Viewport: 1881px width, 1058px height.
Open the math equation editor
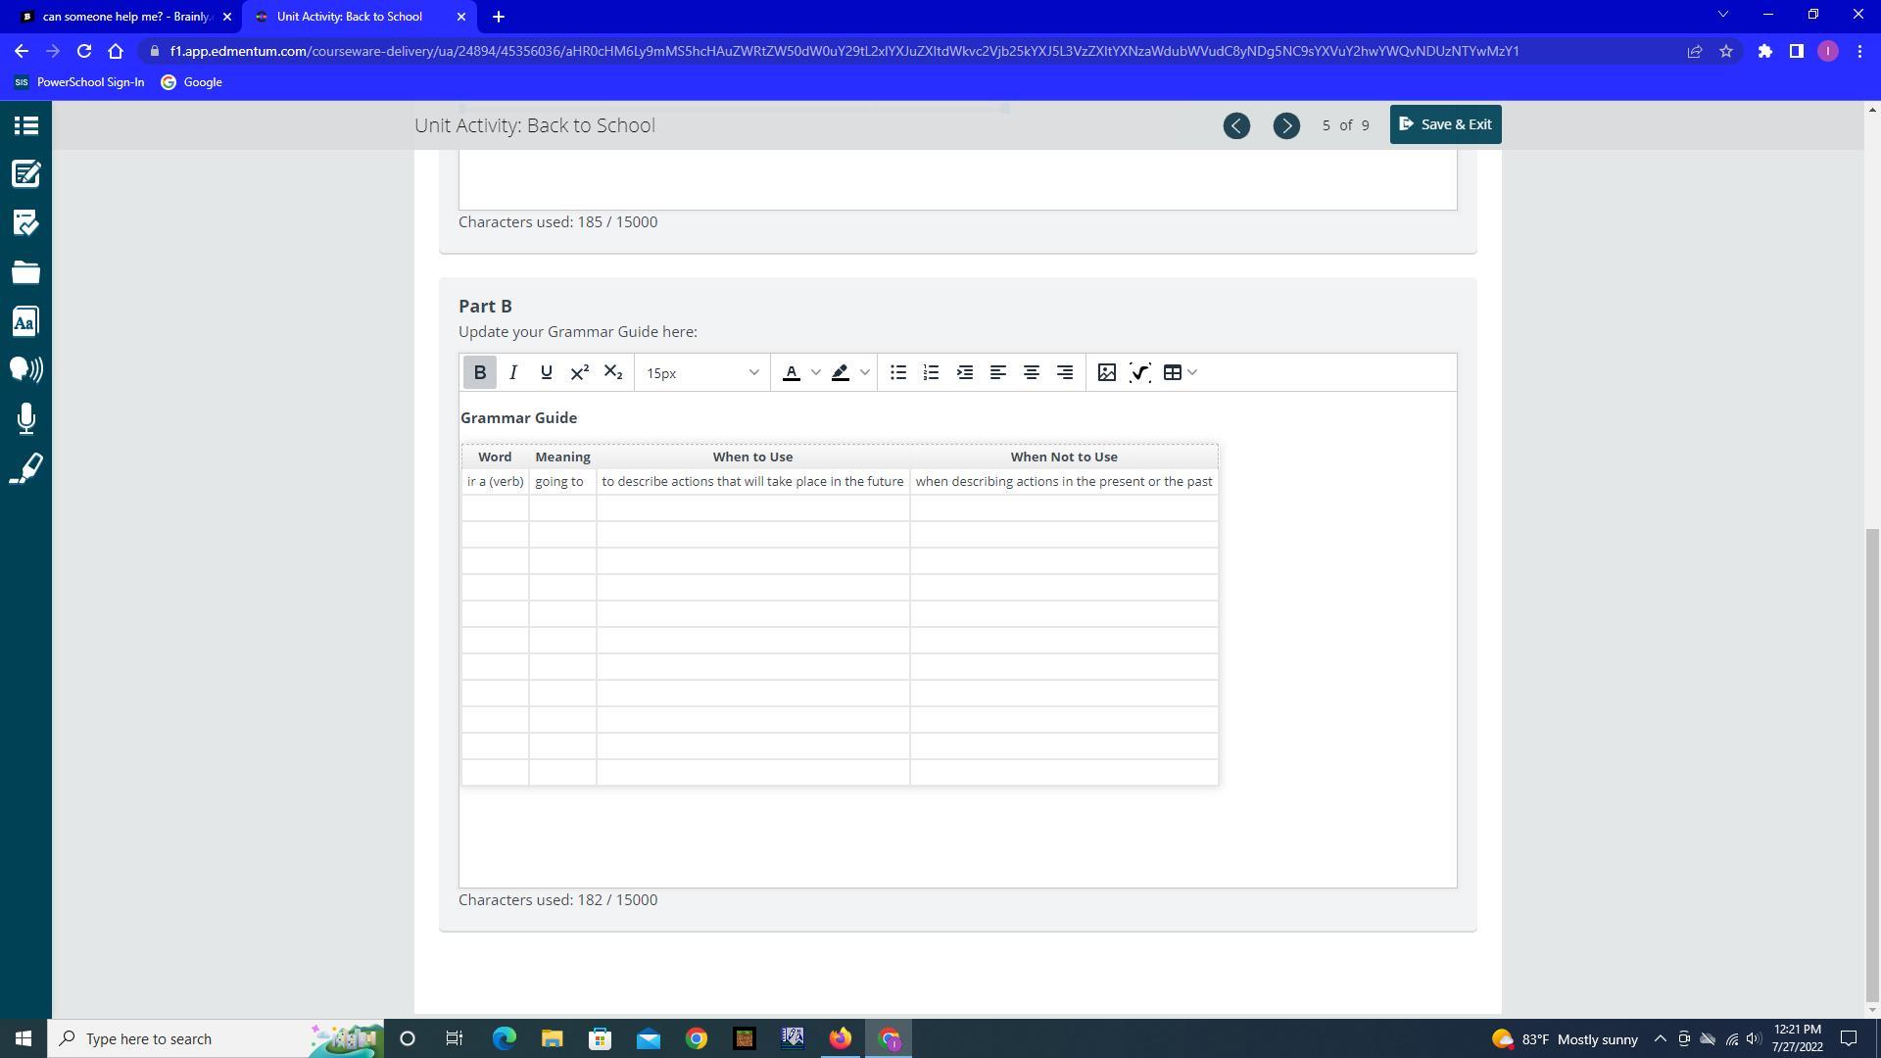pos(1140,372)
